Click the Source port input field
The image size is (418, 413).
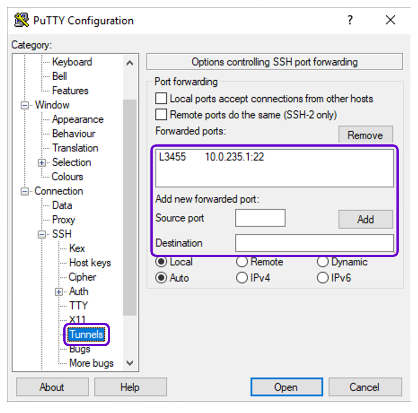click(x=260, y=218)
